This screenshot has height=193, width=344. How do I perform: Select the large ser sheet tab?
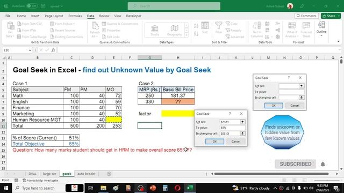(x=49, y=174)
